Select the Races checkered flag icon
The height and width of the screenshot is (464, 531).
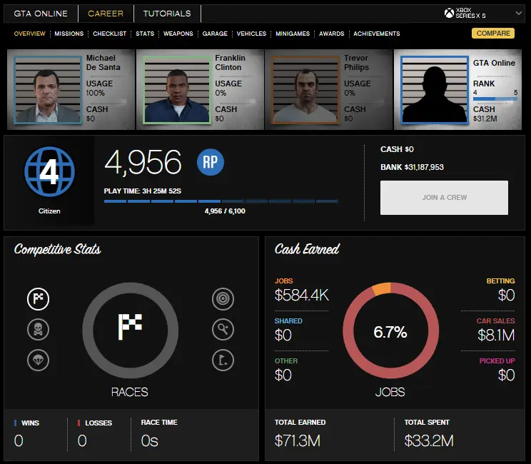pyautogui.click(x=38, y=299)
